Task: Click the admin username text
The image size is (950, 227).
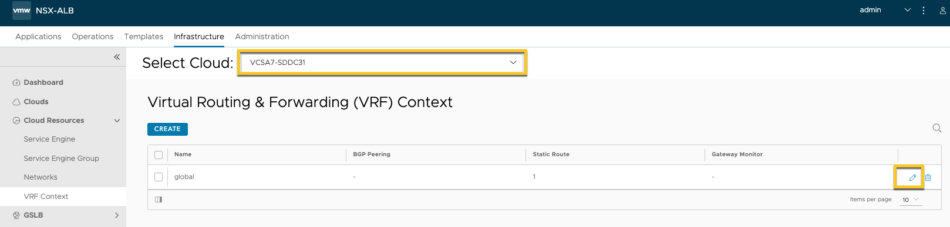Action: point(870,10)
